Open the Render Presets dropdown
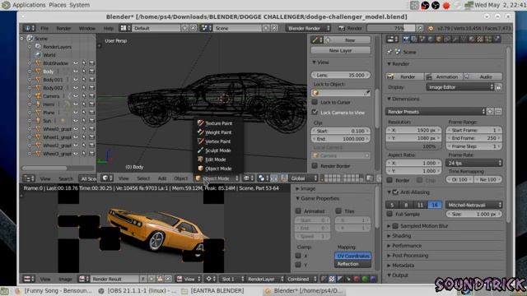The width and height of the screenshot is (527, 296). (x=436, y=112)
